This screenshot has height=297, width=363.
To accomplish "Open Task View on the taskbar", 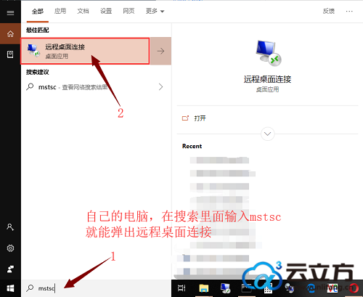I will point(181,288).
